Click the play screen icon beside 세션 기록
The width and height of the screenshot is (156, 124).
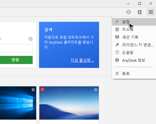[x=117, y=37]
